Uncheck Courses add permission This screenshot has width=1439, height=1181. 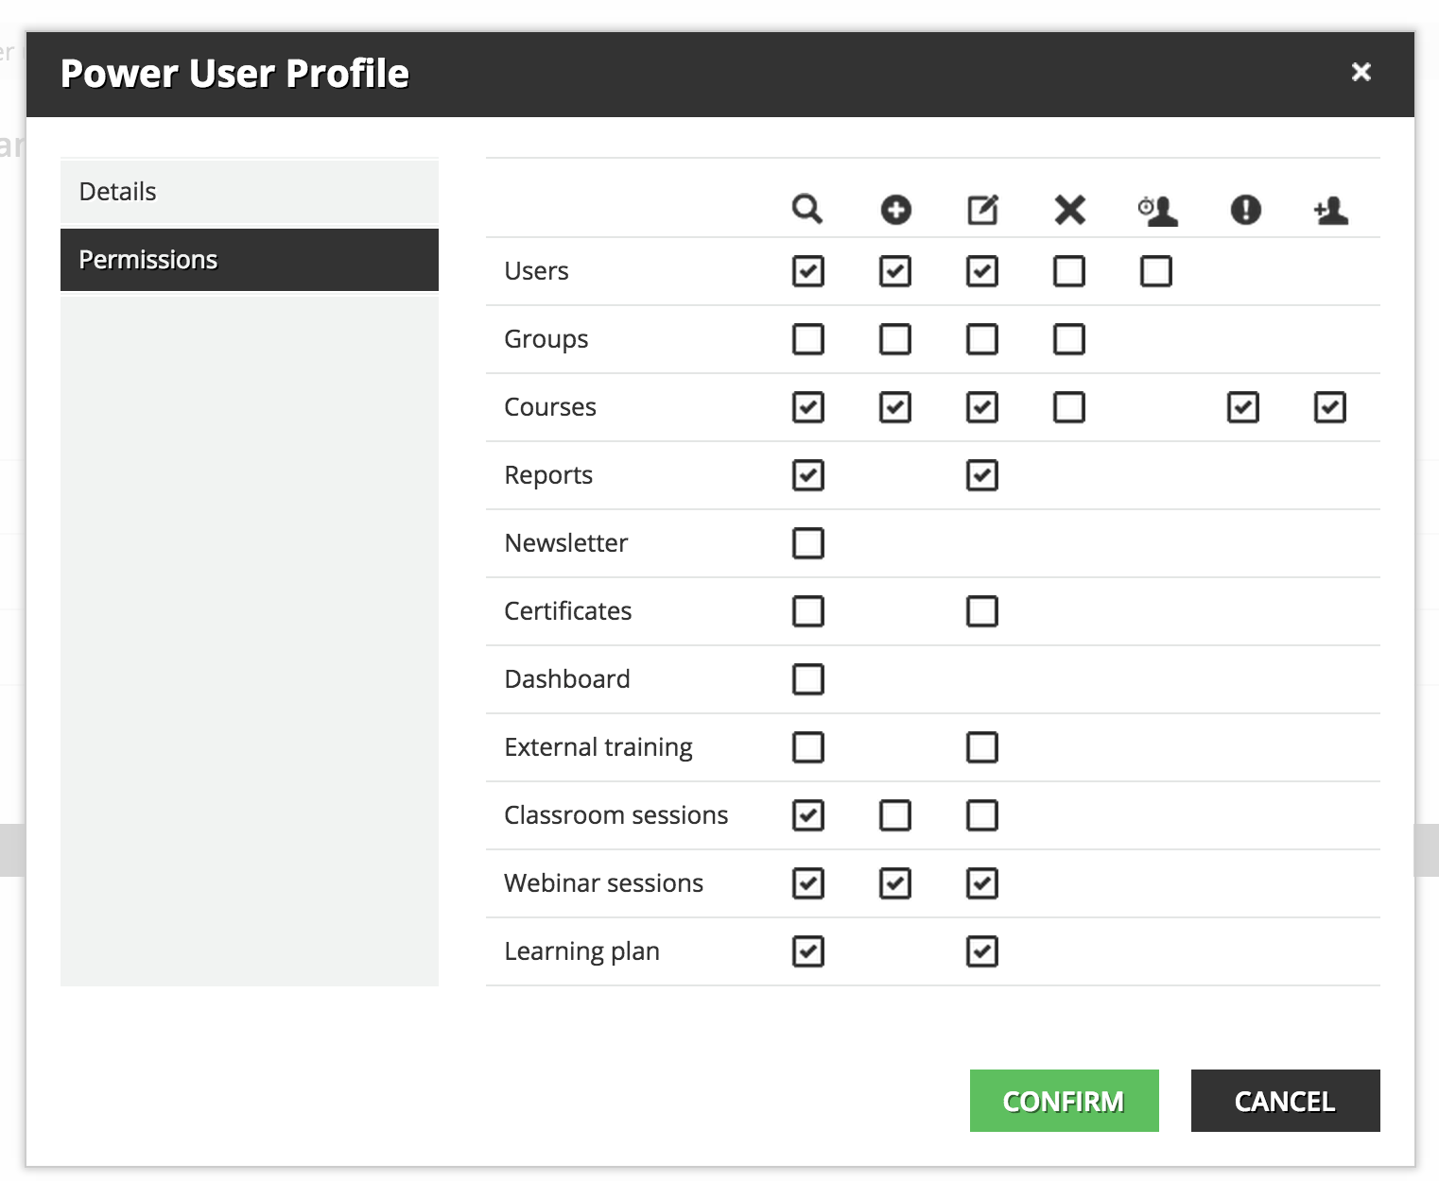[895, 407]
